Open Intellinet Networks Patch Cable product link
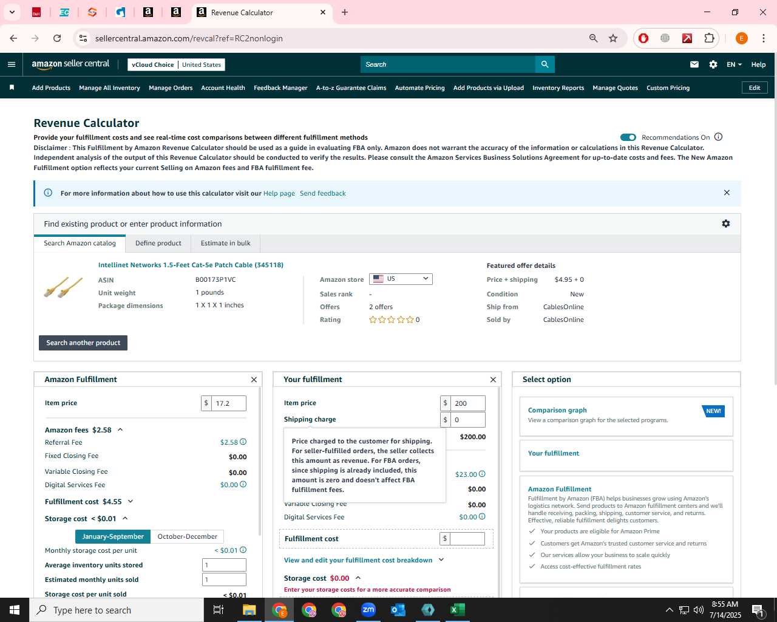Screen dimensions: 777x622 pyautogui.click(x=191, y=265)
